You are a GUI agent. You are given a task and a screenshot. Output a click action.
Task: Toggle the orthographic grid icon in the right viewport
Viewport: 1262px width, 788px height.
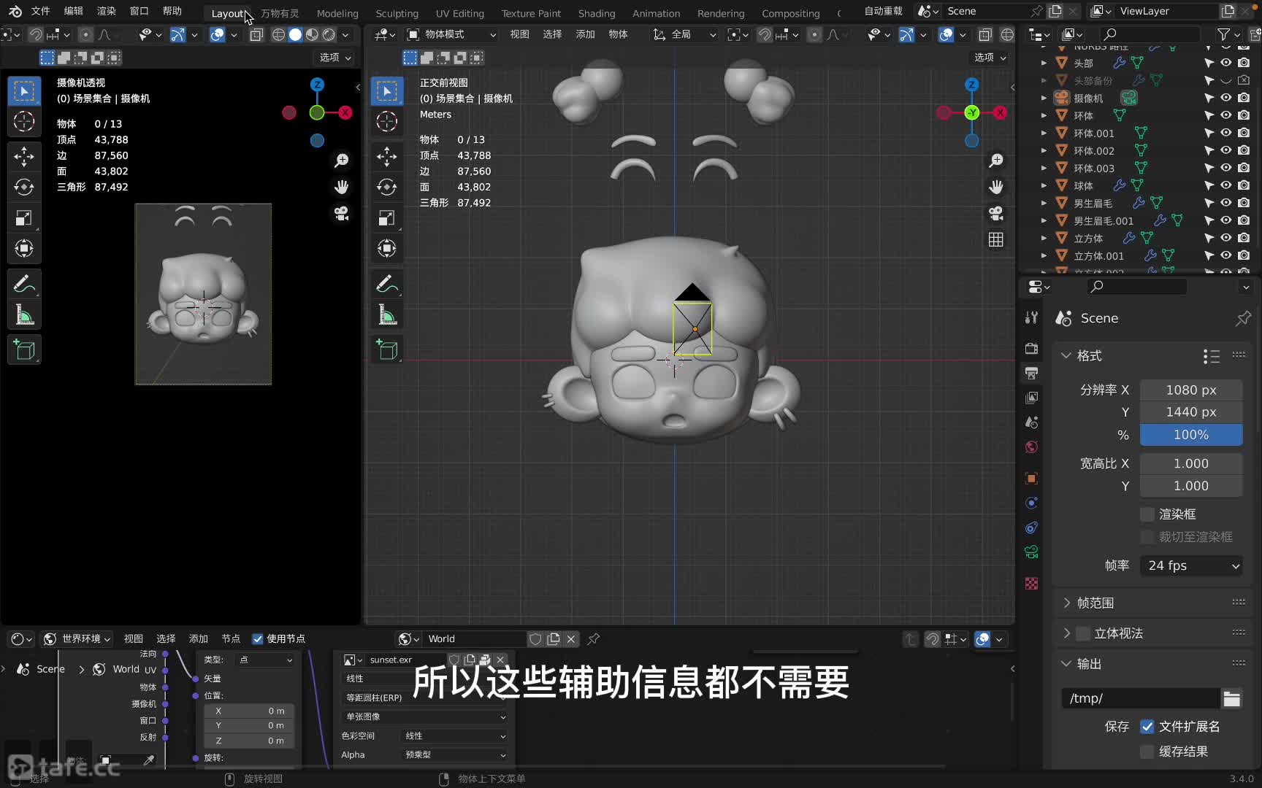point(996,239)
